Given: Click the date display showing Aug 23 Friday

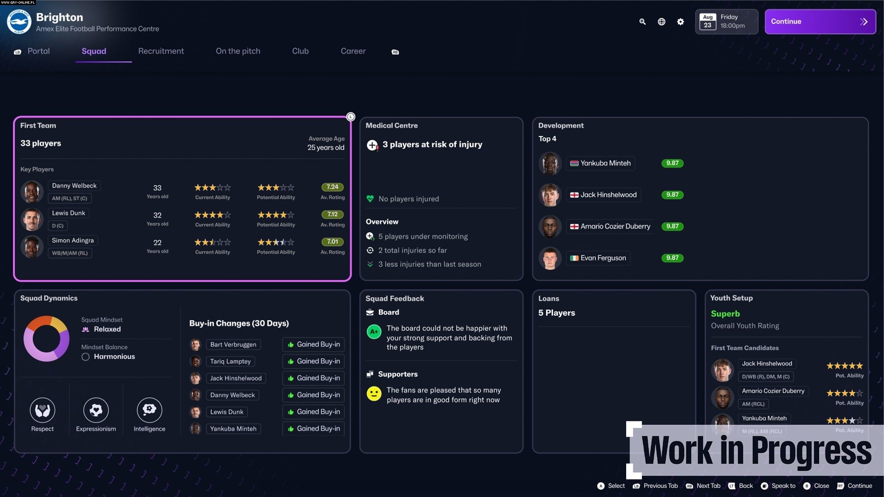Looking at the screenshot, I should tap(727, 21).
